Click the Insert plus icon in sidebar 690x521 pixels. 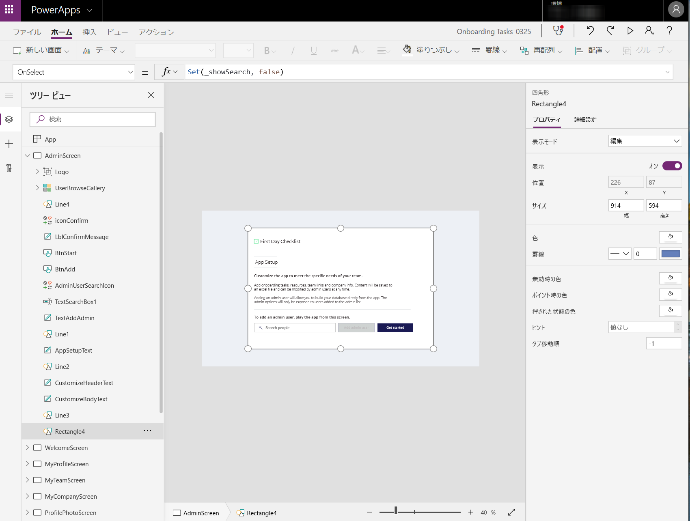9,144
